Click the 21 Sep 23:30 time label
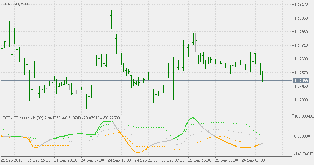This screenshot has height=165, width=314. (66, 160)
